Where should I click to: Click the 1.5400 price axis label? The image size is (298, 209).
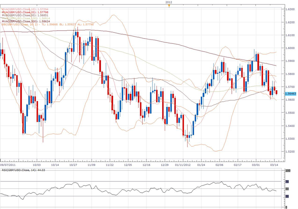pos(290,126)
